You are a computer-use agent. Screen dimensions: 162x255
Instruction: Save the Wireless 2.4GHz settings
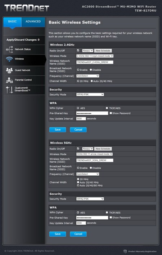point(58,129)
